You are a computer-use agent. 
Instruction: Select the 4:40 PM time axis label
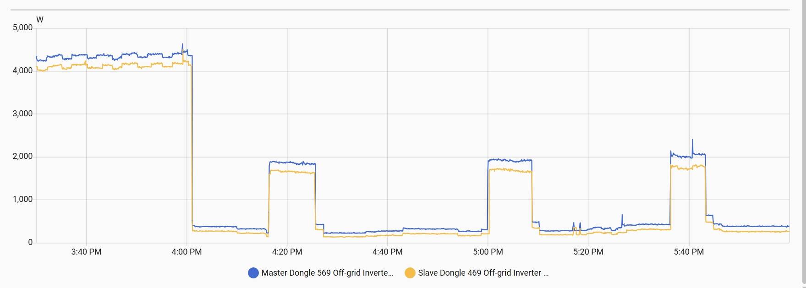[387, 252]
